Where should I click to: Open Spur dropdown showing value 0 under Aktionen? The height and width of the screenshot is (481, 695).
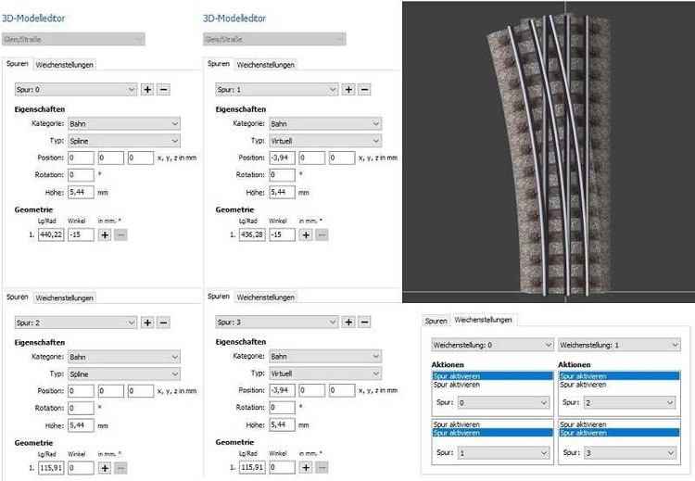tap(503, 403)
